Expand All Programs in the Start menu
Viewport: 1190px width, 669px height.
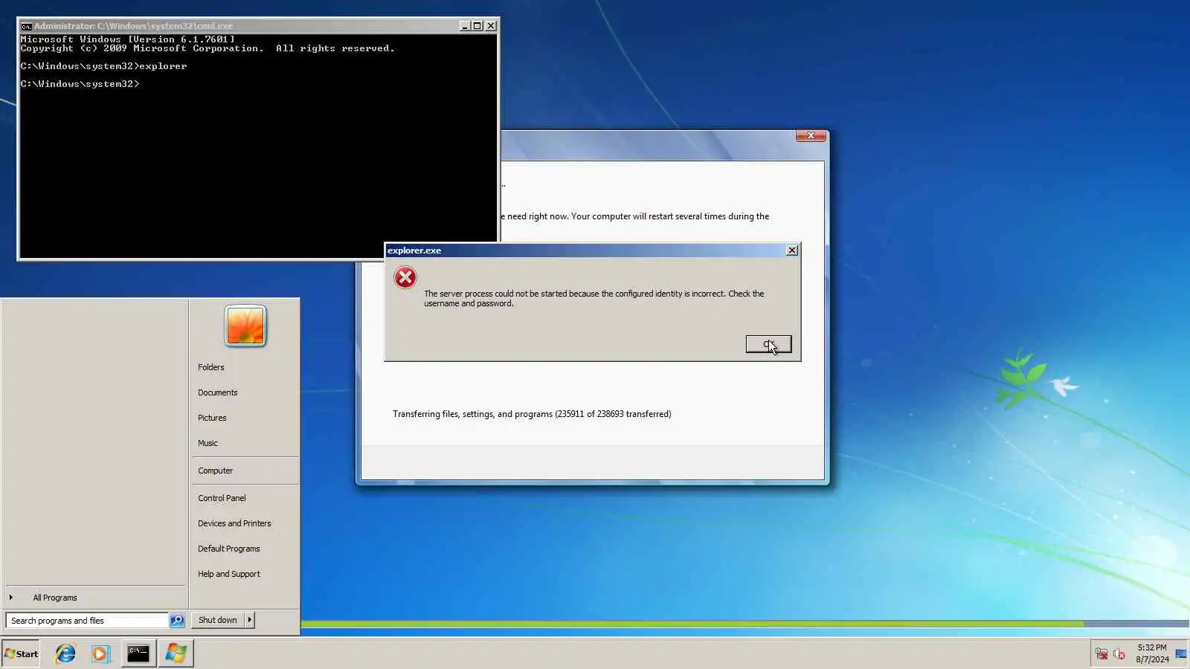point(55,598)
